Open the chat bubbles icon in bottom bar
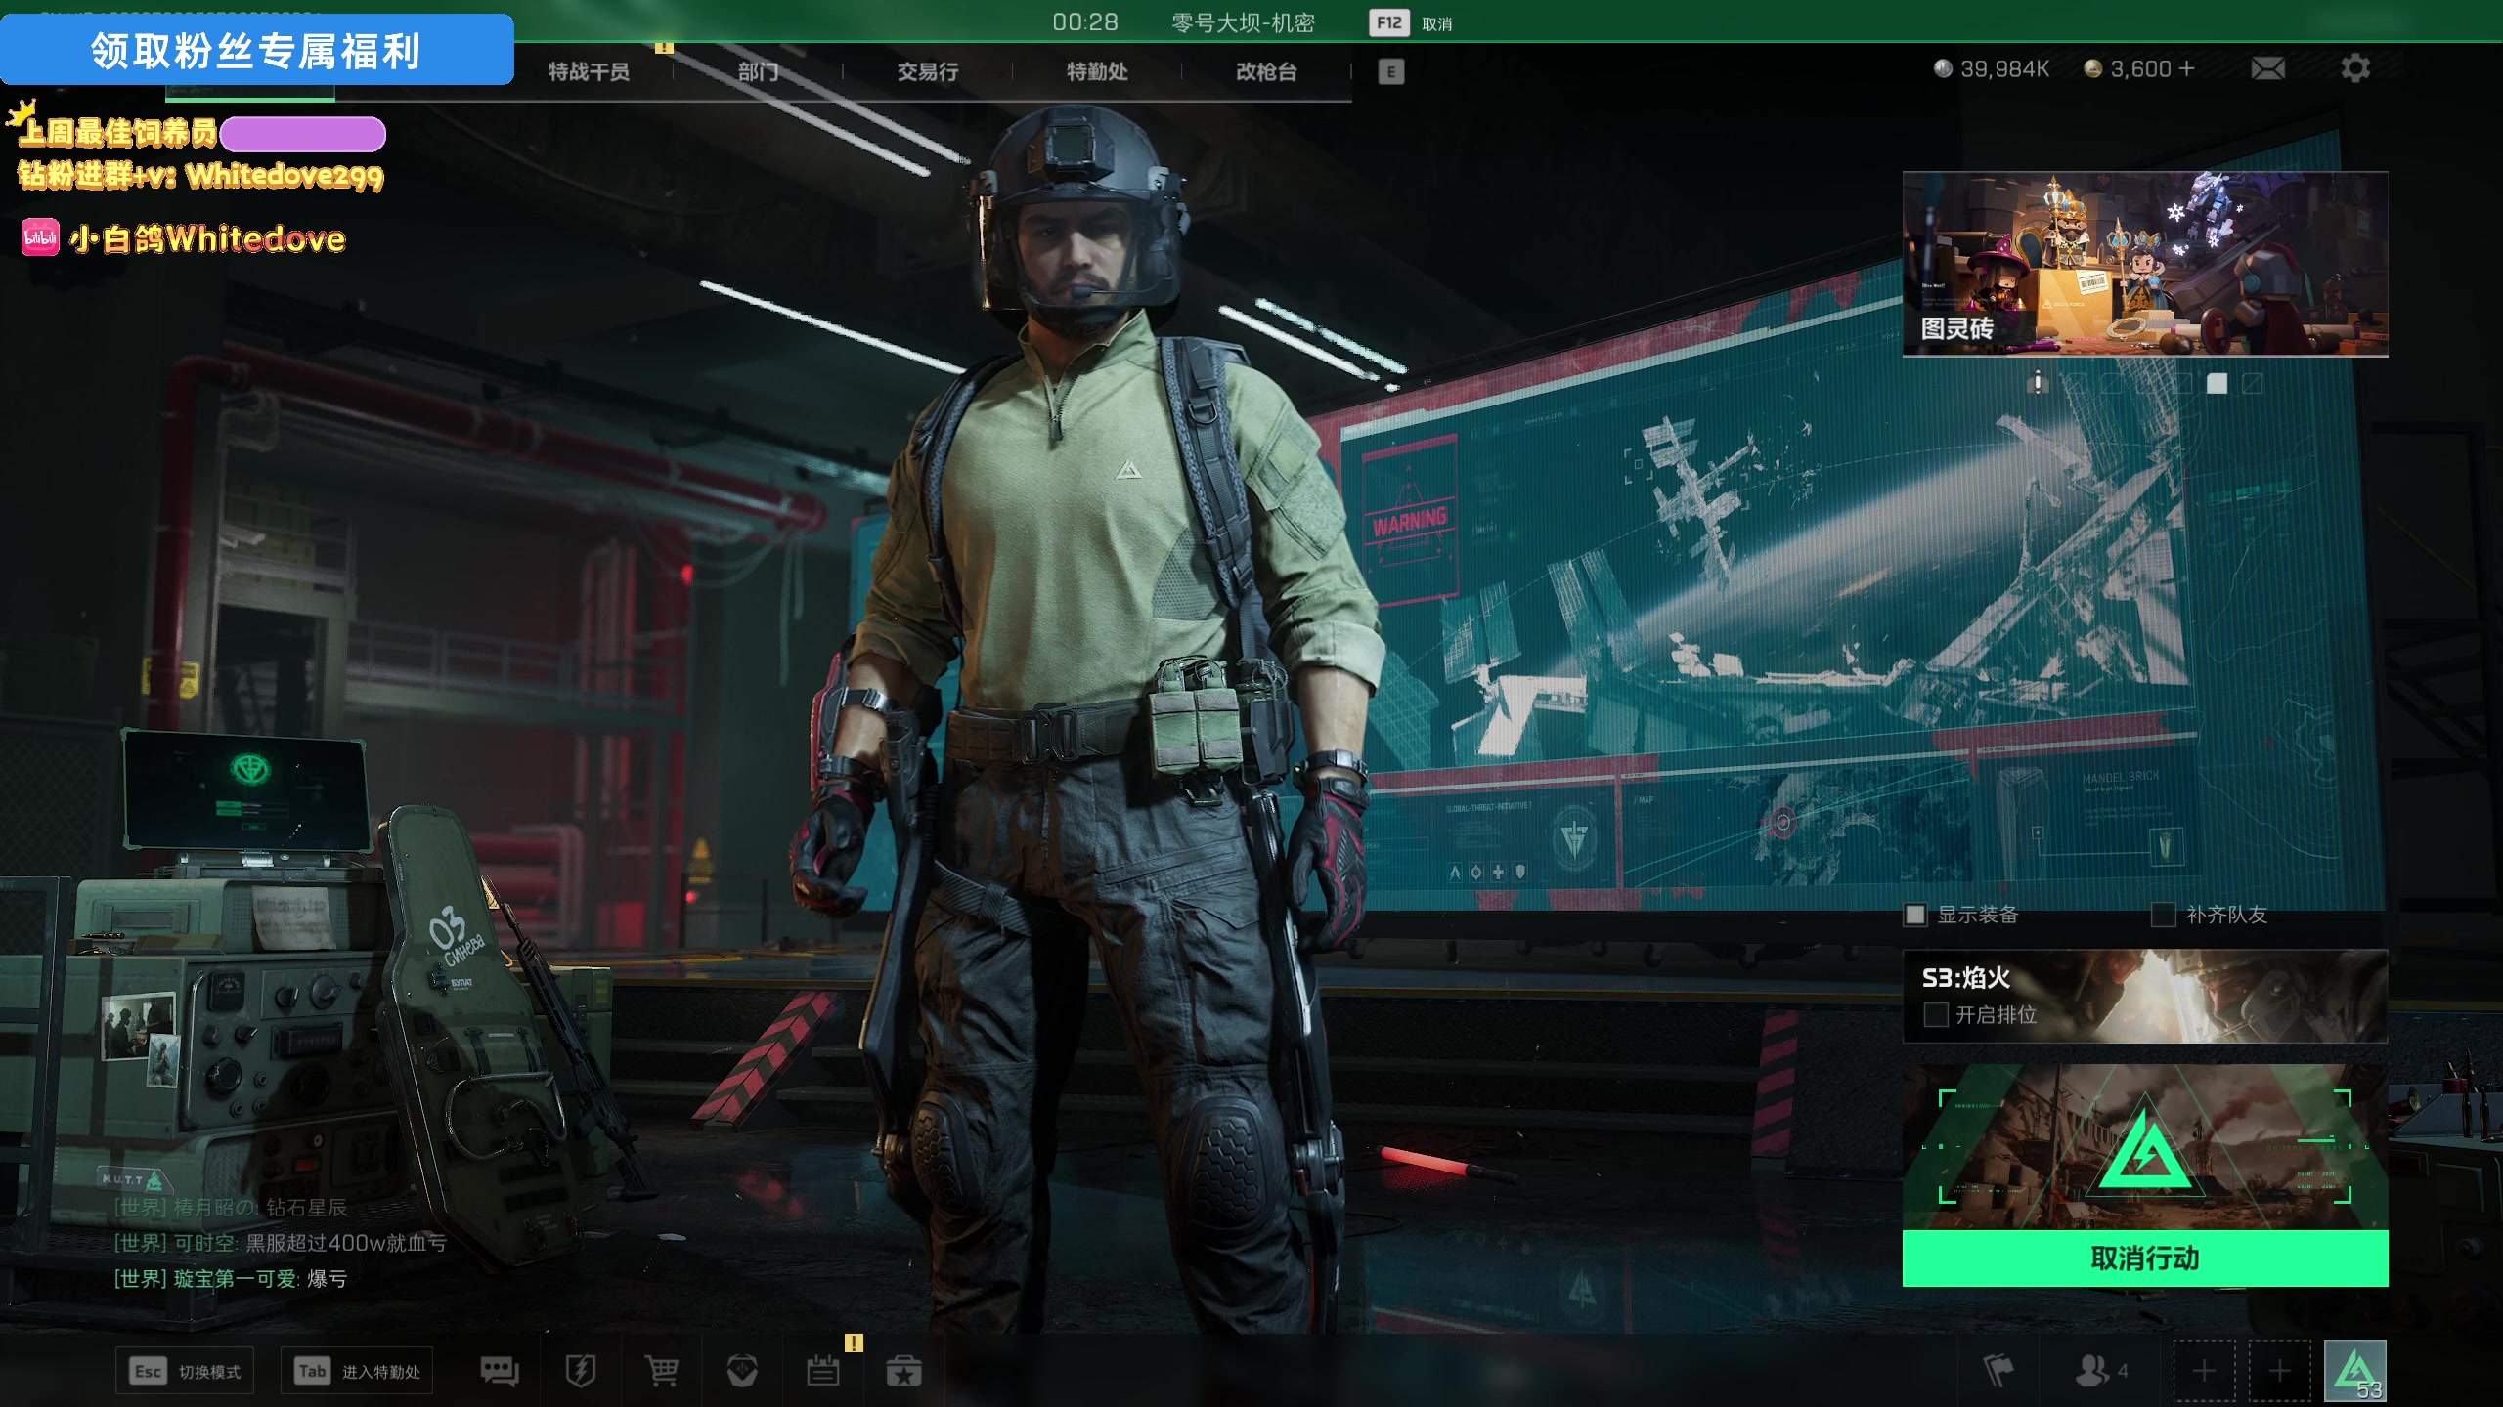2503x1407 pixels. pyautogui.click(x=500, y=1371)
